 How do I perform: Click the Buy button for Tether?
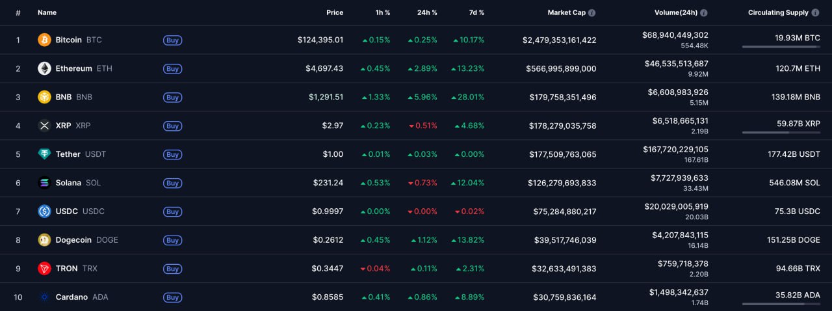[172, 154]
